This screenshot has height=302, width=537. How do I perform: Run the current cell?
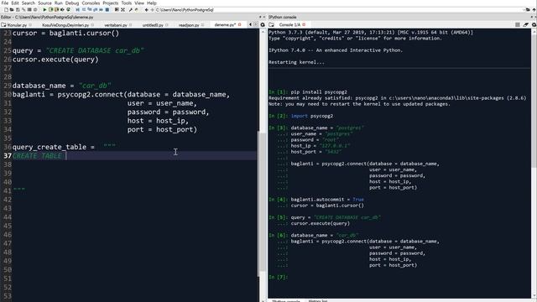[50, 10]
